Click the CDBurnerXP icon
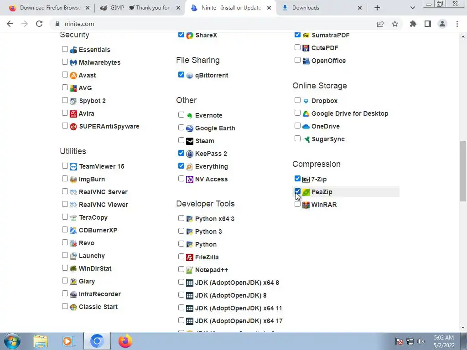Image resolution: width=467 pixels, height=350 pixels. 73,230
